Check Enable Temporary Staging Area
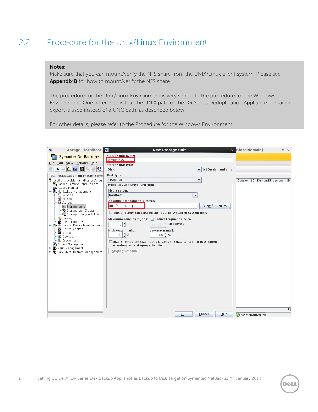The height and width of the screenshot is (412, 318). point(111,242)
